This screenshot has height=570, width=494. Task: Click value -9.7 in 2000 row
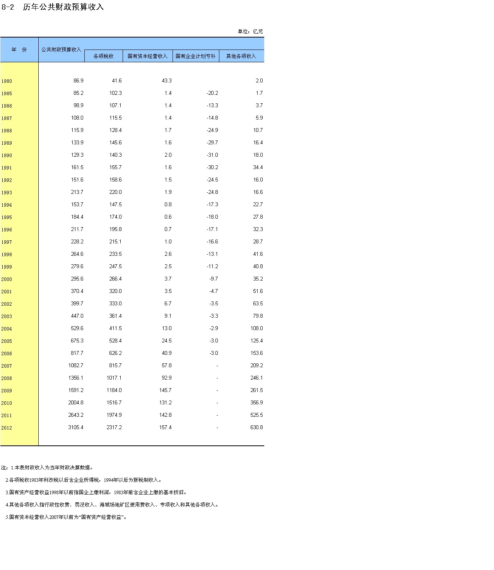point(214,279)
